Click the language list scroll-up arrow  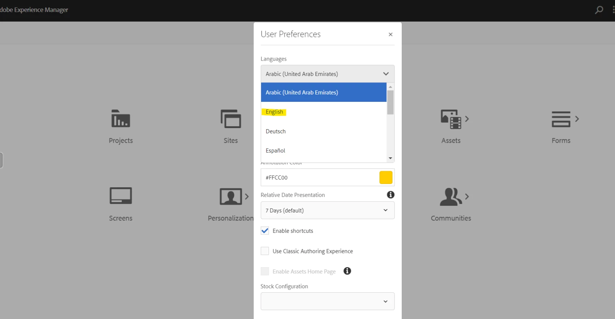click(390, 87)
